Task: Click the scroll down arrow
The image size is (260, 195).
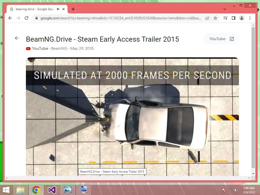Action: [x=253, y=174]
